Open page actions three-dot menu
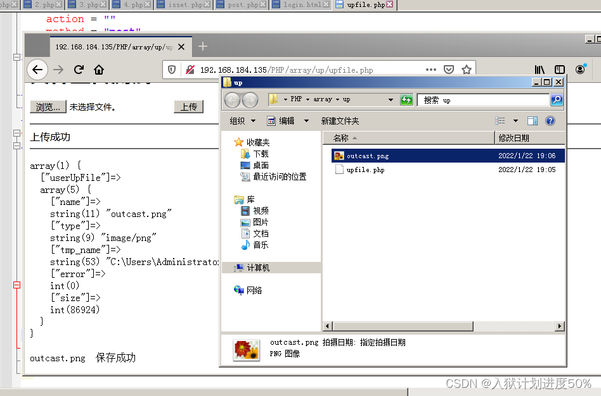 [431, 70]
